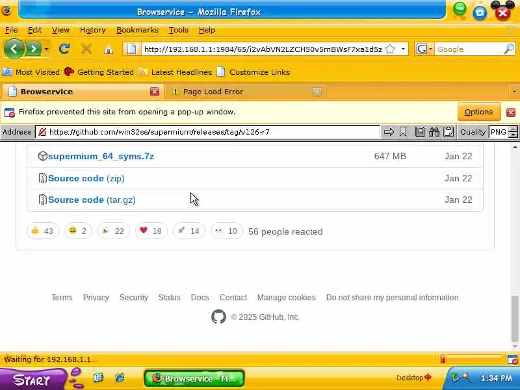Click the Browservice binoculars find icon
The image size is (520, 390).
[434, 132]
